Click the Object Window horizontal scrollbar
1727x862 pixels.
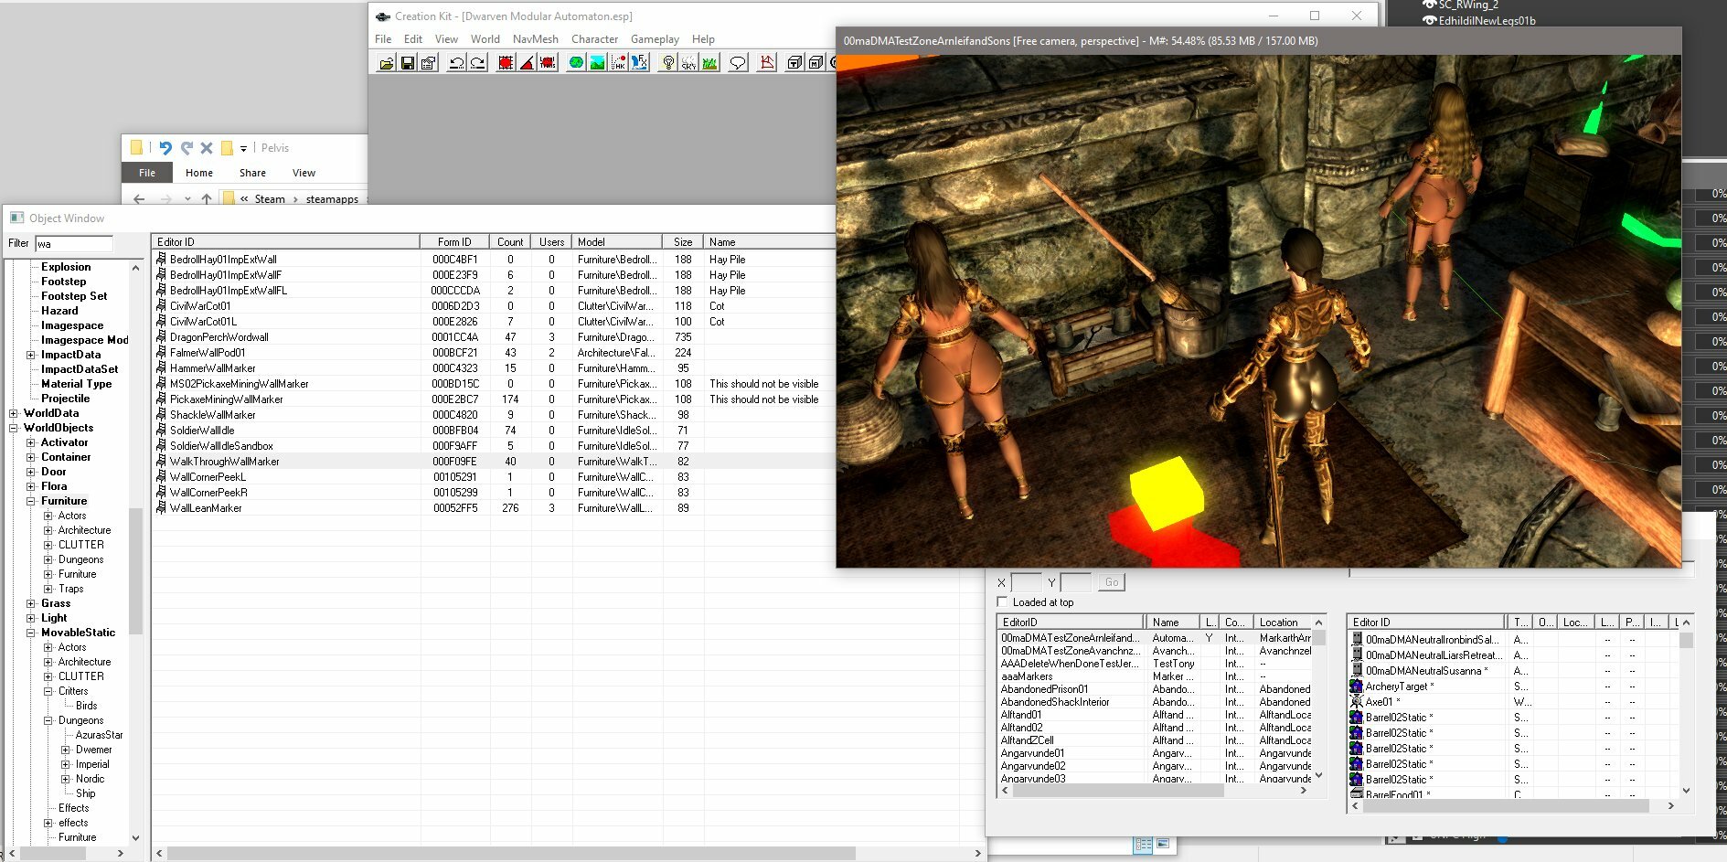pyautogui.click(x=511, y=853)
